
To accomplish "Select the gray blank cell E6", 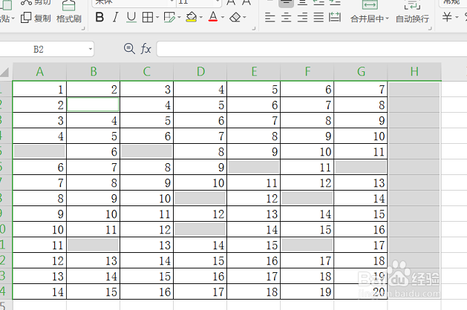I will (254, 167).
